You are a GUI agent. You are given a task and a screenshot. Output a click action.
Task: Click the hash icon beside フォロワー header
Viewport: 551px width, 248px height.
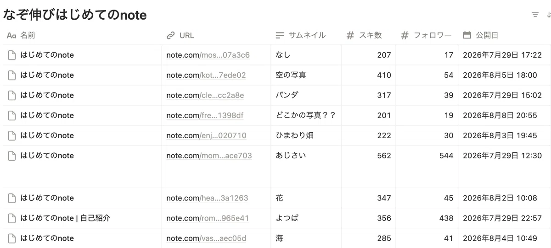405,35
